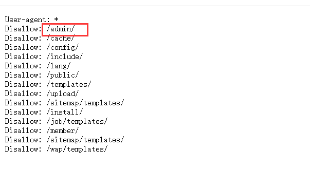Screen dimensions: 310x187
Task: Click the User-agent line text
Action: [32, 20]
